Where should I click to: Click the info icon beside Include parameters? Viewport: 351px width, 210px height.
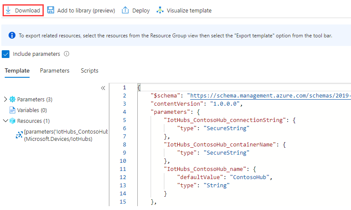point(67,54)
